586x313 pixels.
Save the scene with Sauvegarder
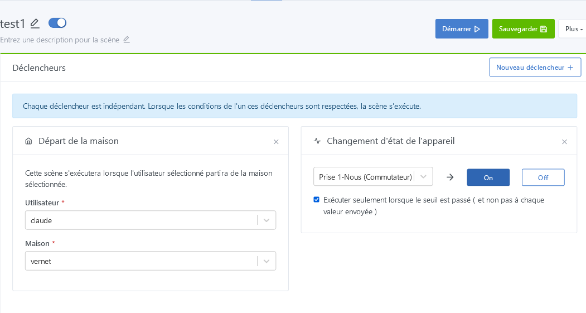click(x=523, y=29)
